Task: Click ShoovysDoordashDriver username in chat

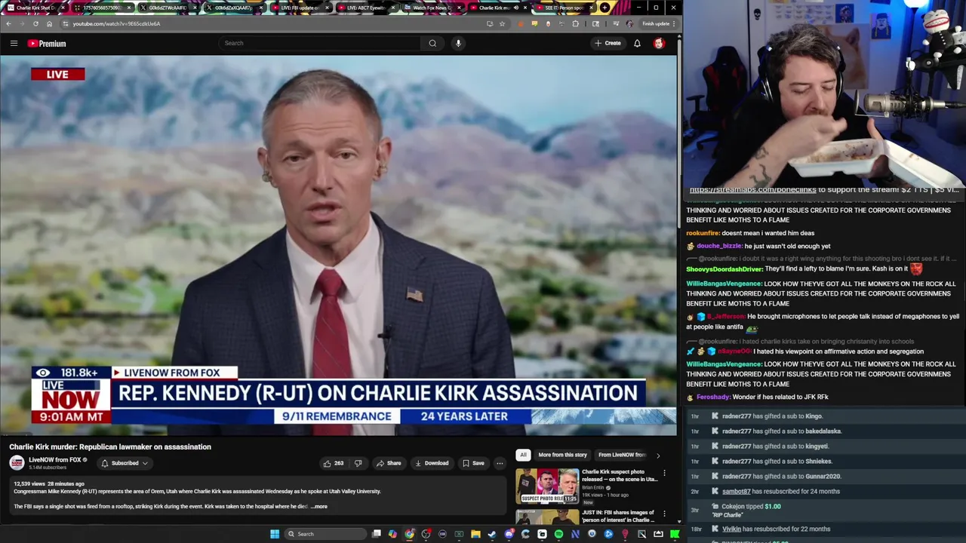Action: (x=724, y=268)
